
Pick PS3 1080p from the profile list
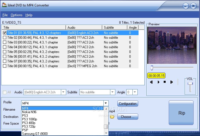pyautogui.click(x=63, y=119)
